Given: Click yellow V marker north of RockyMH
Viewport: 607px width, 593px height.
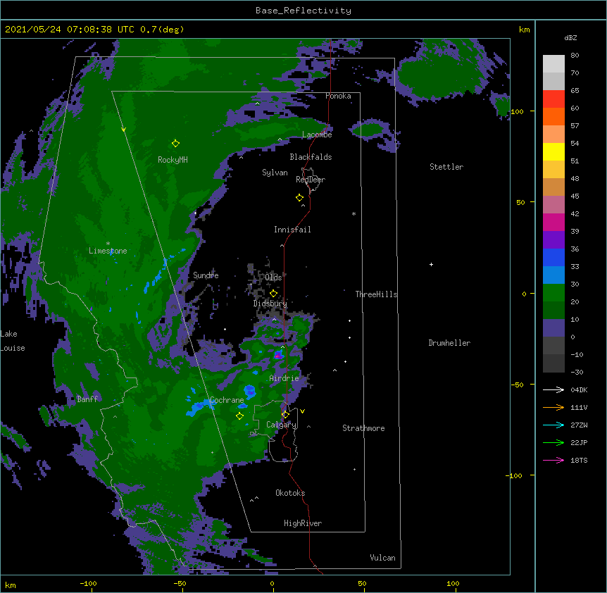Looking at the screenshot, I should tap(123, 130).
